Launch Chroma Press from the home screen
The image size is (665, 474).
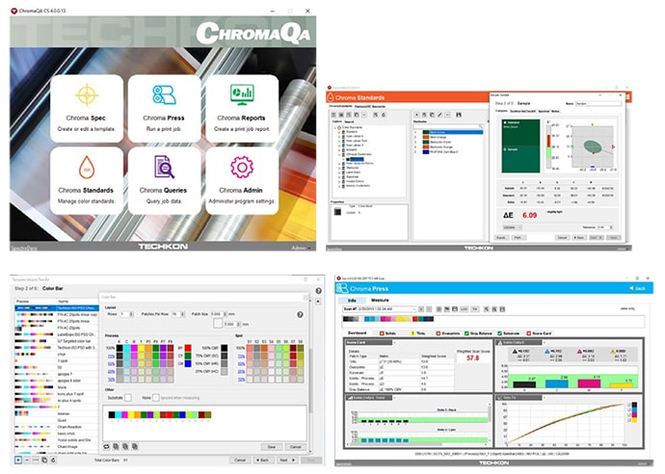click(x=163, y=107)
